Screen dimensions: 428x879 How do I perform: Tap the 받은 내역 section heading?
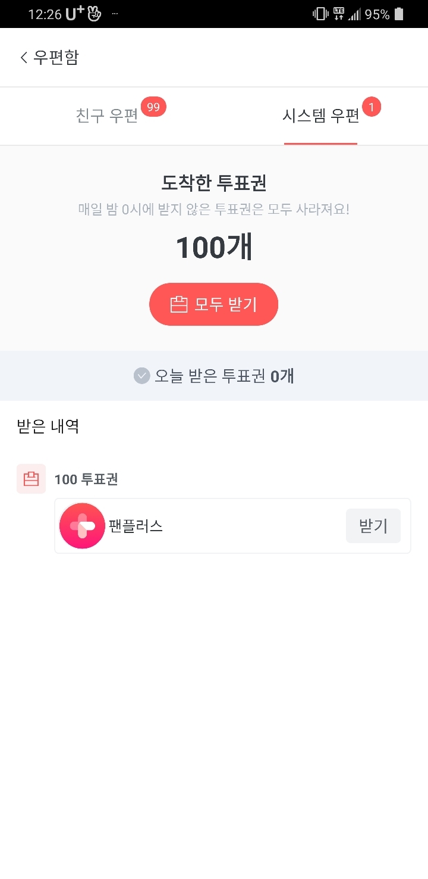(x=48, y=426)
